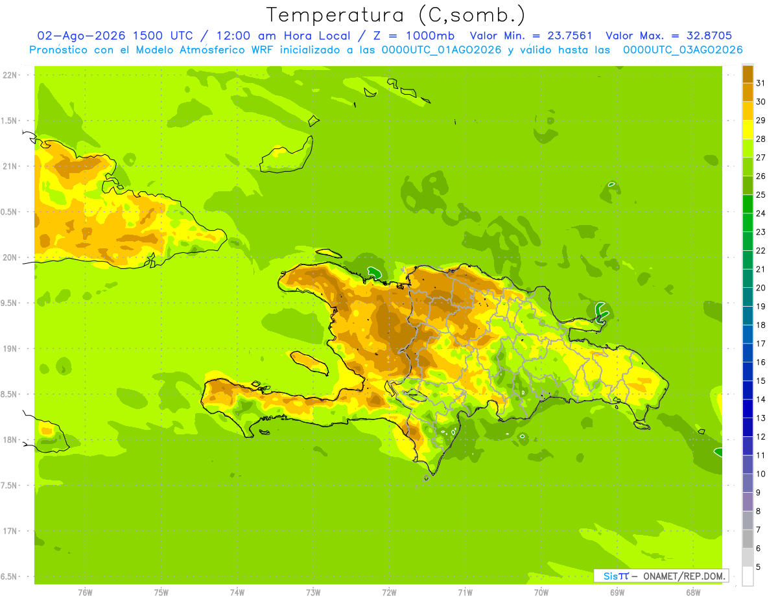Pick the lime swatch between 27 and 28
This screenshot has width=778, height=601.
click(748, 148)
